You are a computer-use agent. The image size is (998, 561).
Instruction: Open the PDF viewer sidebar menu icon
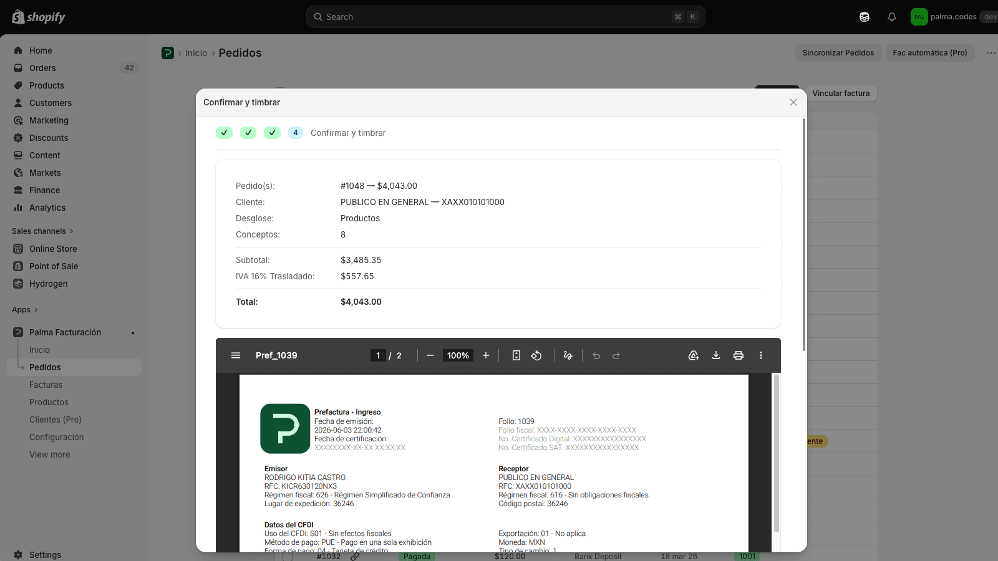click(236, 355)
